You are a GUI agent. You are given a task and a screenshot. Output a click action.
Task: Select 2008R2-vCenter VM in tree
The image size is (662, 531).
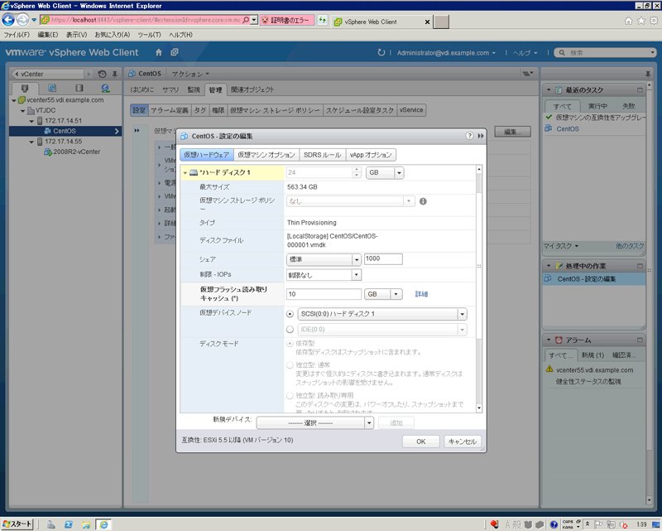click(x=76, y=152)
